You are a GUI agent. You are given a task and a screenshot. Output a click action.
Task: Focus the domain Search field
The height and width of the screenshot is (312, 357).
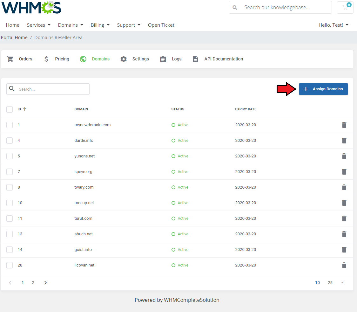[x=48, y=89]
